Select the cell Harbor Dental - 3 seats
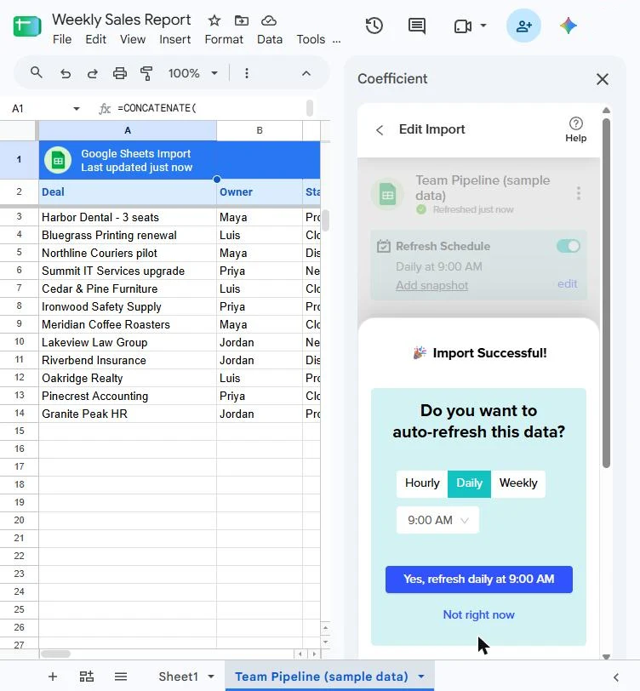Image resolution: width=640 pixels, height=691 pixels. (x=128, y=217)
